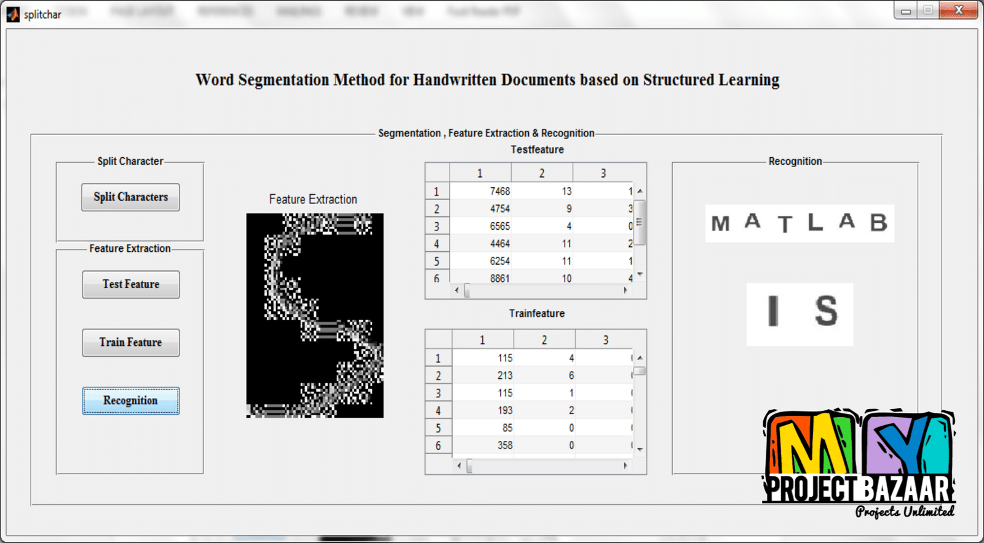The height and width of the screenshot is (543, 984).
Task: Click Trainfeature vertical scrollbar thumb
Action: tap(640, 371)
